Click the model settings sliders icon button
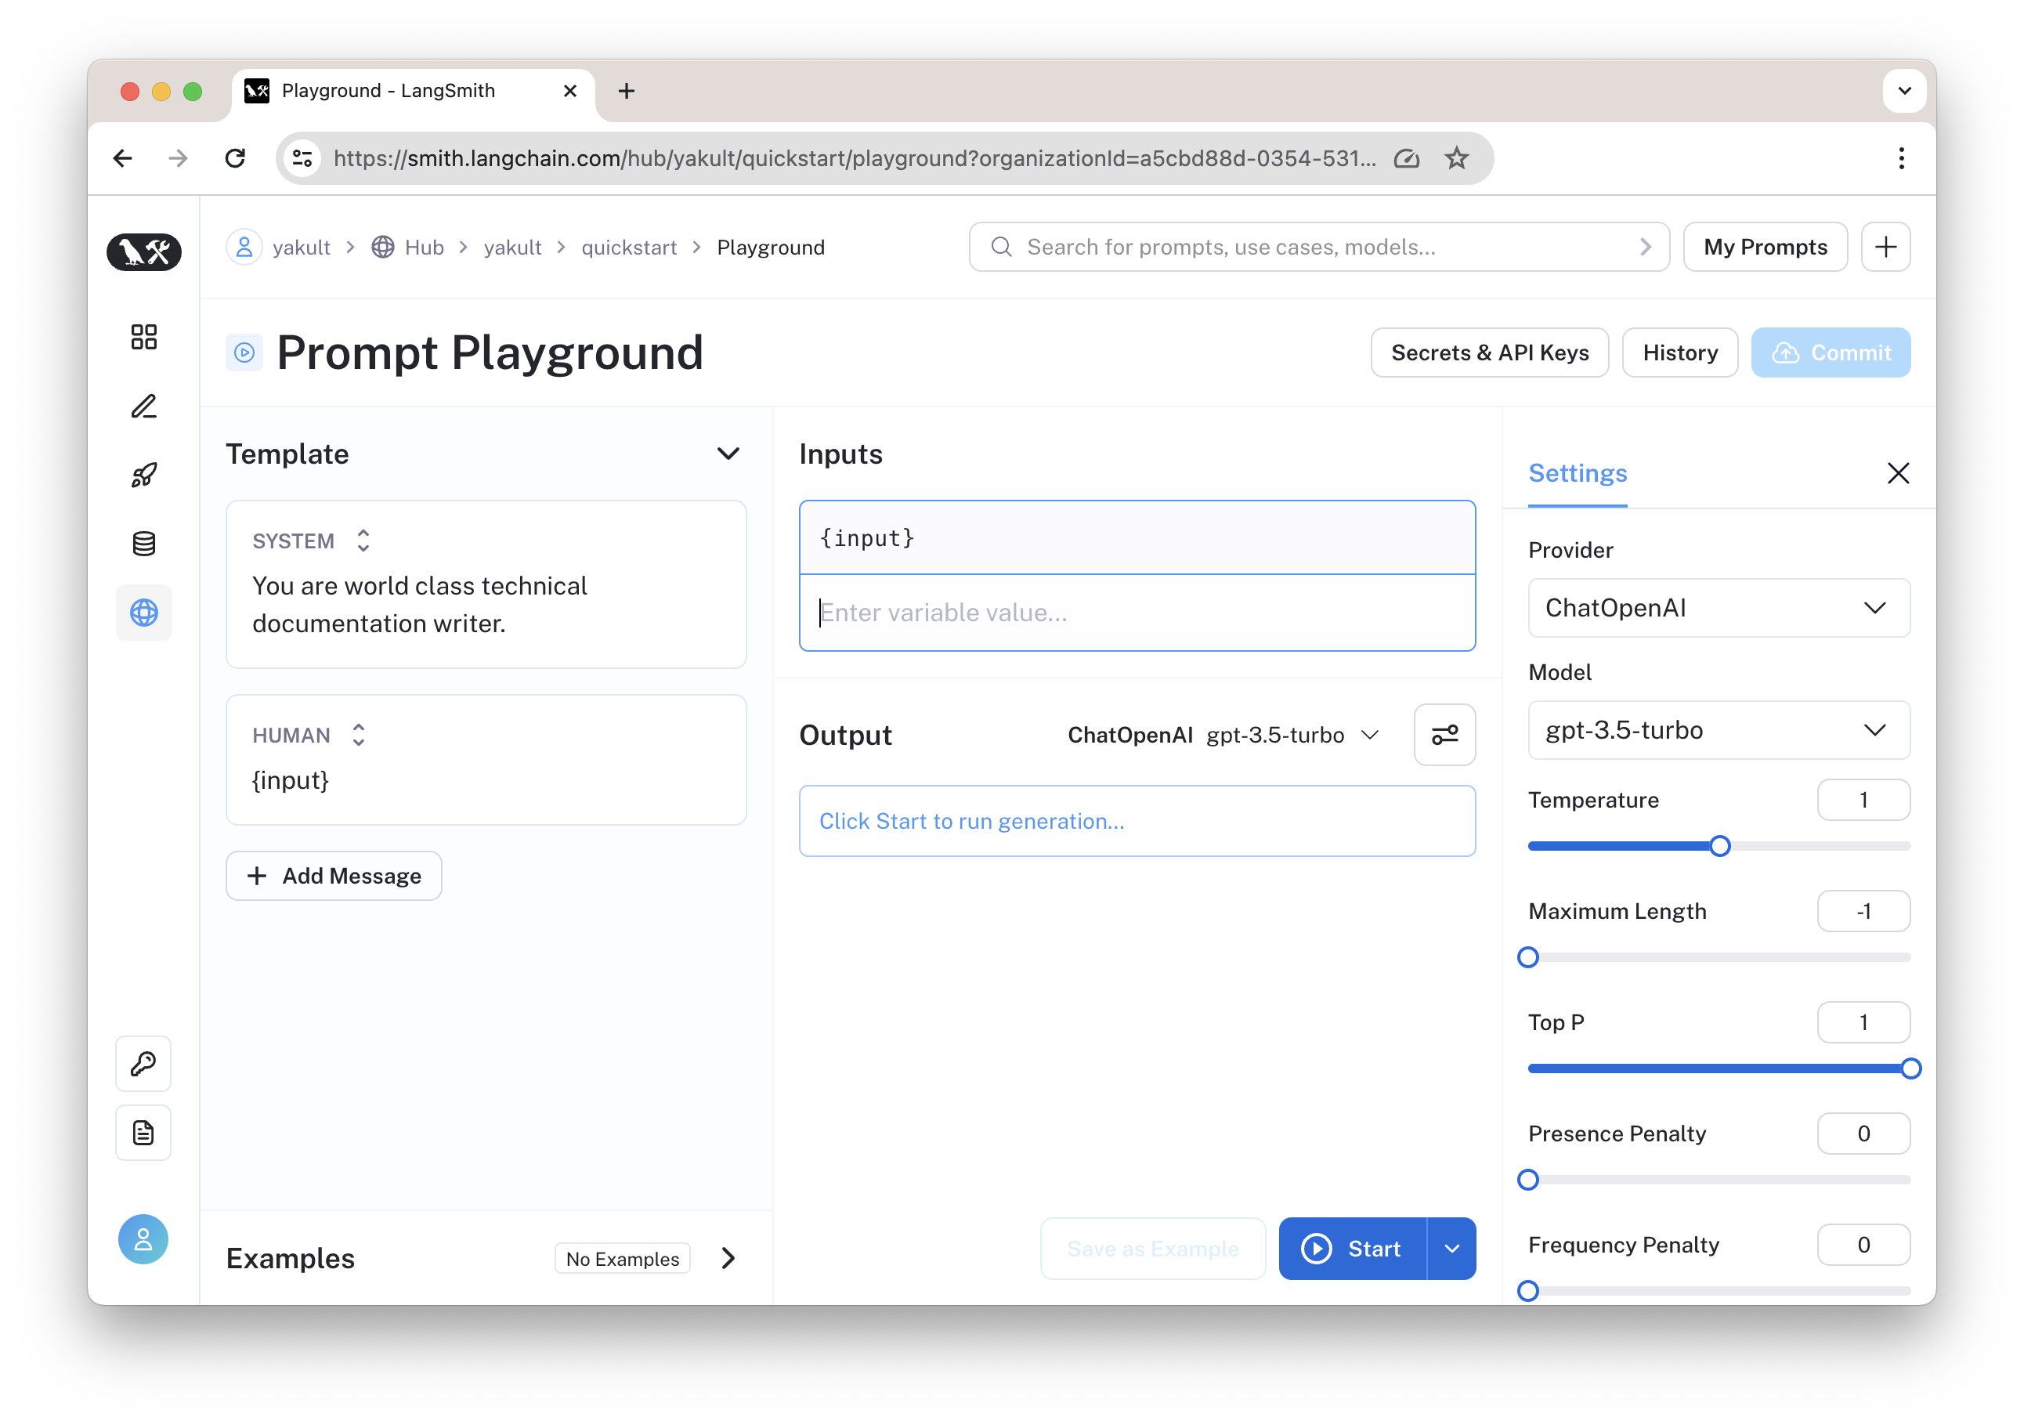This screenshot has width=2024, height=1421. (1444, 736)
